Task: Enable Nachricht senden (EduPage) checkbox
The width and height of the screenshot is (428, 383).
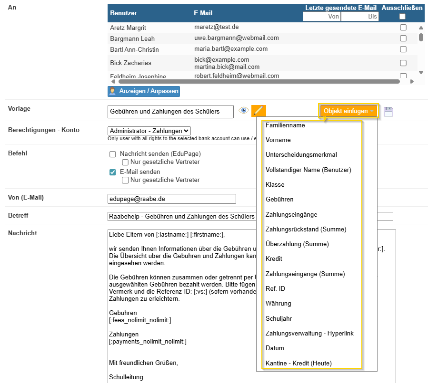Action: pyautogui.click(x=112, y=154)
